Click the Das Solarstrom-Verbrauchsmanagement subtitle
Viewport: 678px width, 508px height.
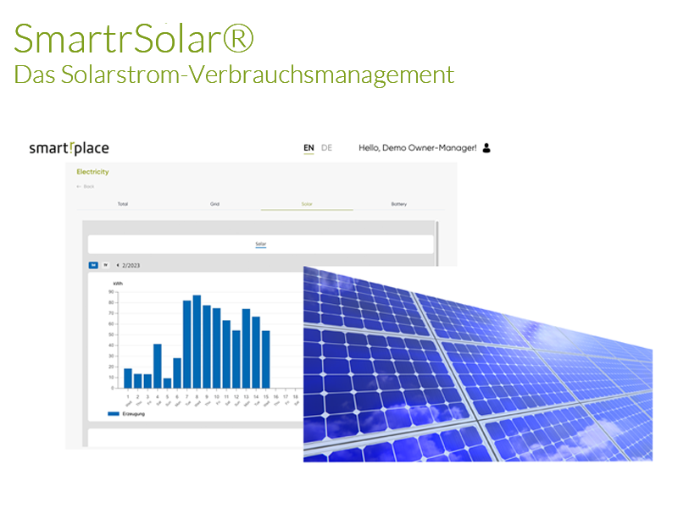(x=234, y=75)
